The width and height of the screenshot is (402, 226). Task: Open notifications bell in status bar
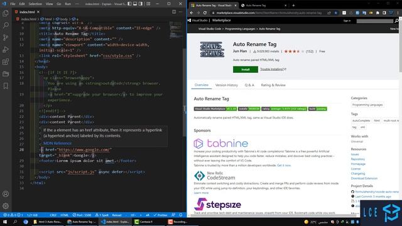[181, 215]
